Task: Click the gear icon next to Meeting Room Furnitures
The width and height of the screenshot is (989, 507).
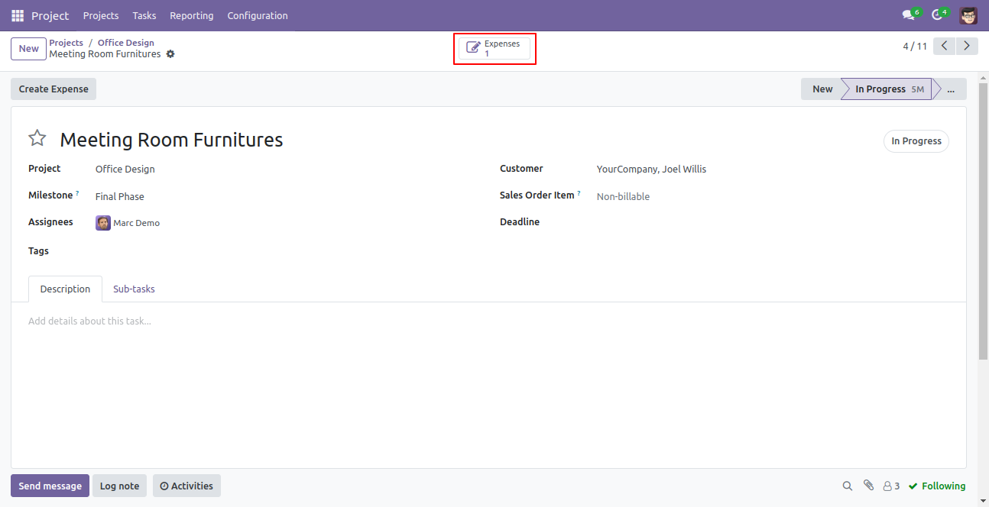Action: (x=170, y=54)
